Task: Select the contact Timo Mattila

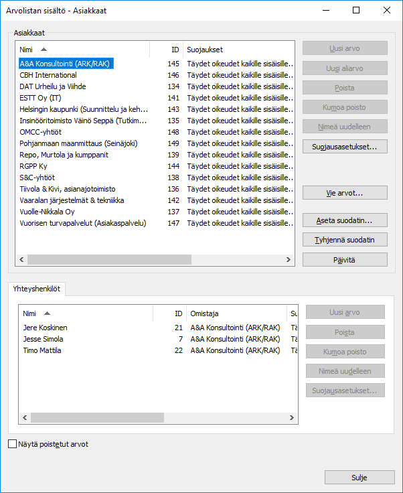Action: (44, 350)
